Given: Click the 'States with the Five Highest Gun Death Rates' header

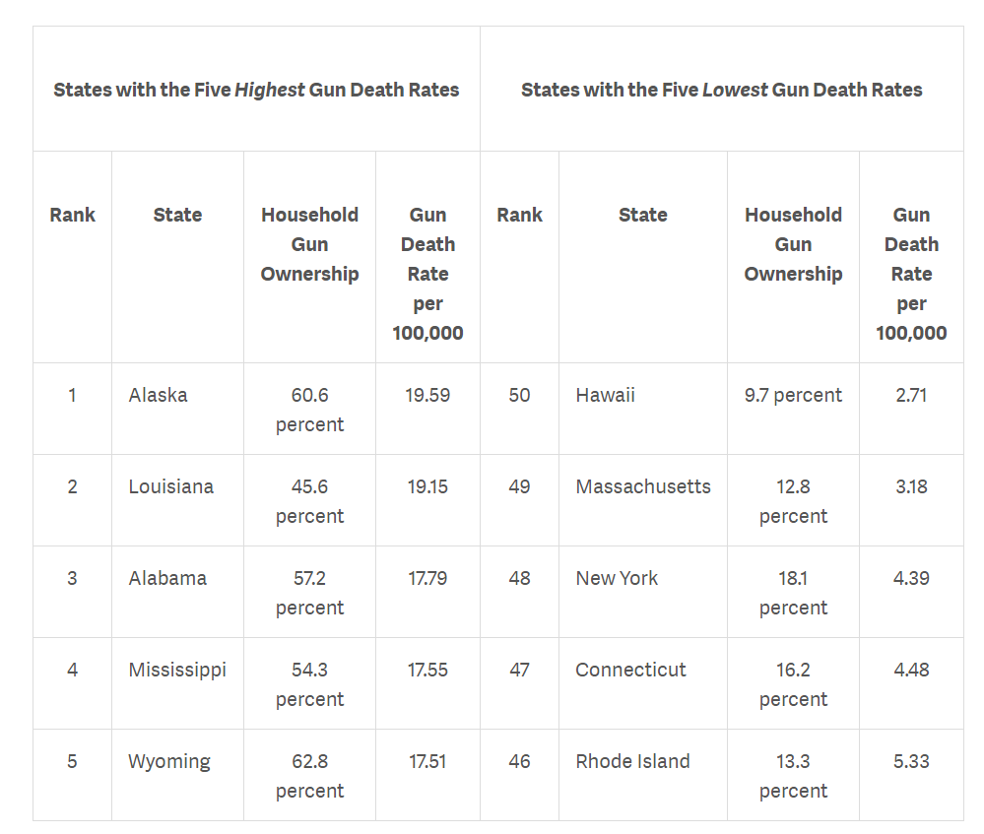Looking at the screenshot, I should [256, 89].
